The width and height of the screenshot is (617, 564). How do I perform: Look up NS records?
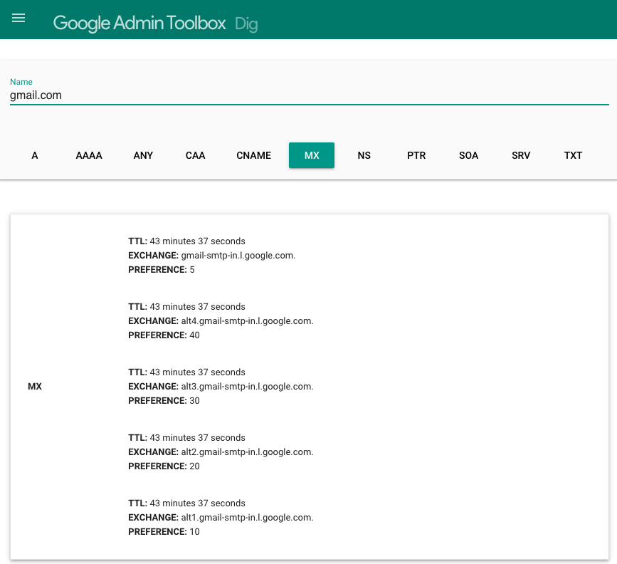[364, 155]
